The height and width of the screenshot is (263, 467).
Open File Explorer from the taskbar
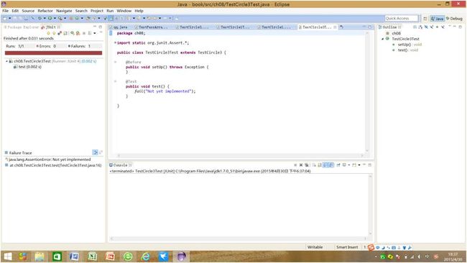(40, 256)
